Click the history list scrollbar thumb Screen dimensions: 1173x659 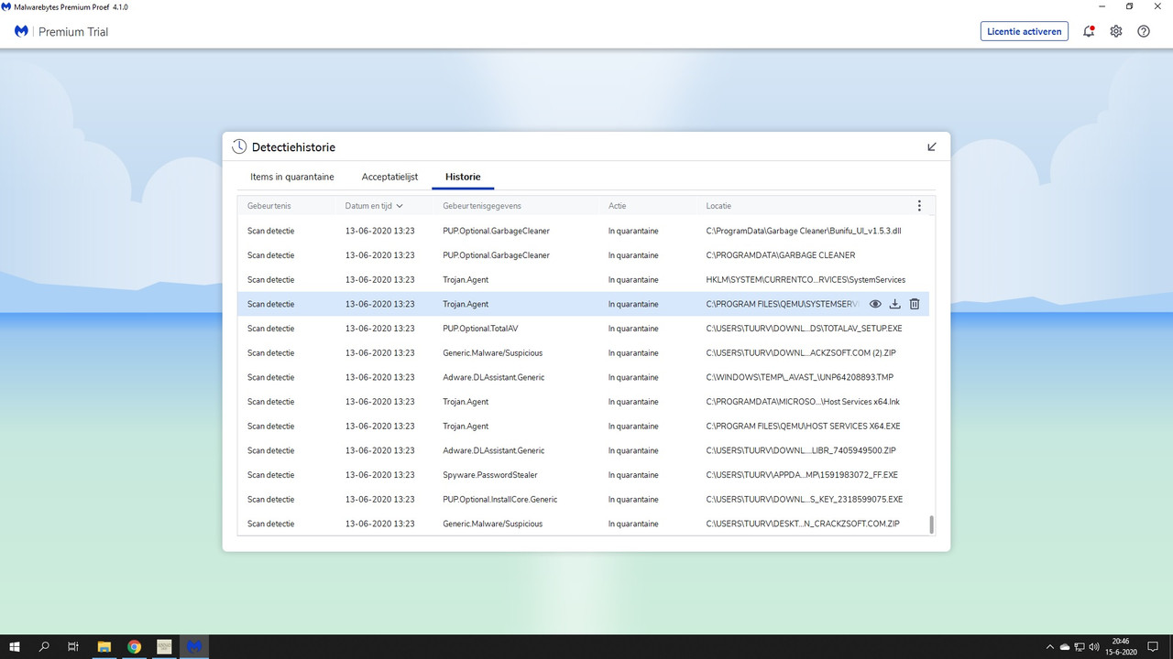click(x=932, y=524)
